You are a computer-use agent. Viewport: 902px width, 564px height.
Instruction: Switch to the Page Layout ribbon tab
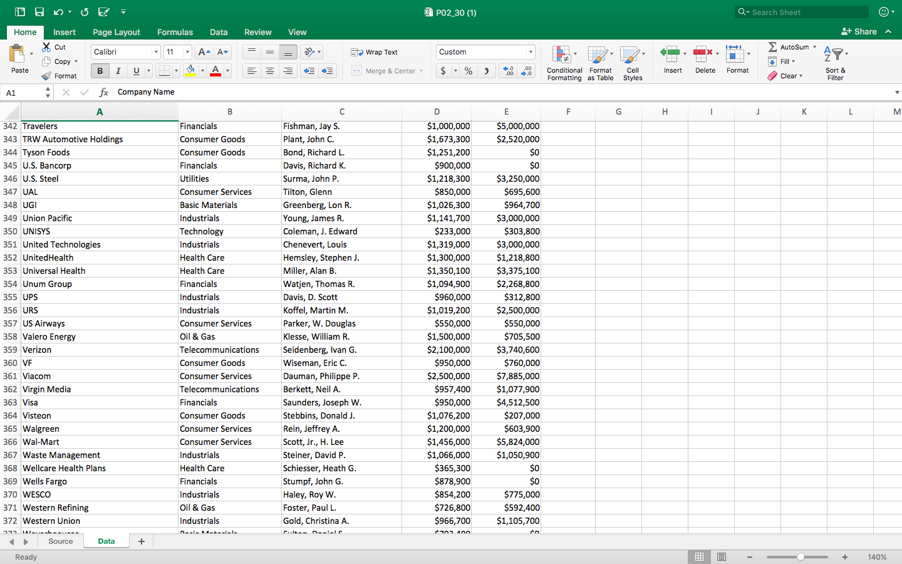[x=117, y=32]
